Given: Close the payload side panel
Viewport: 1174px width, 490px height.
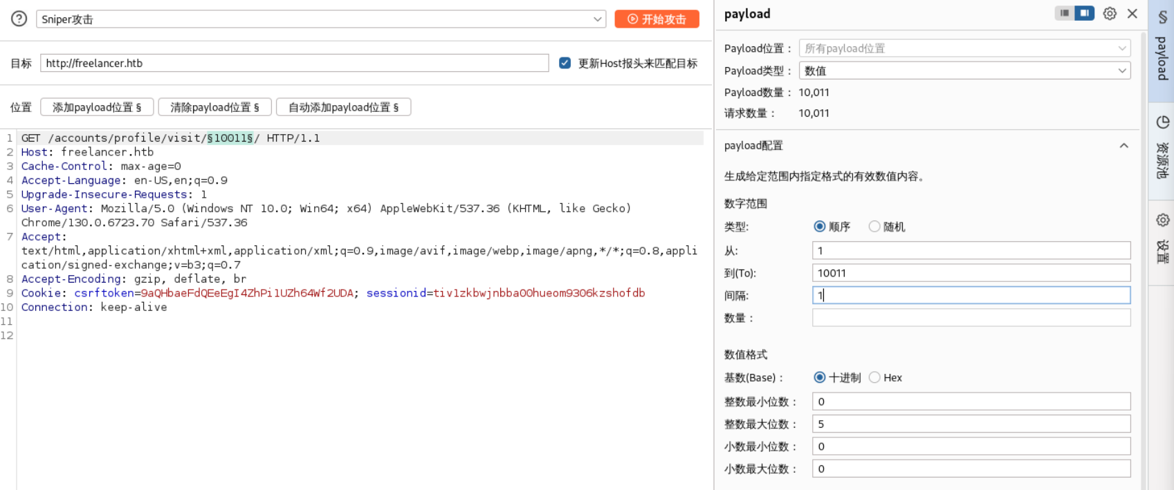Looking at the screenshot, I should coord(1132,14).
